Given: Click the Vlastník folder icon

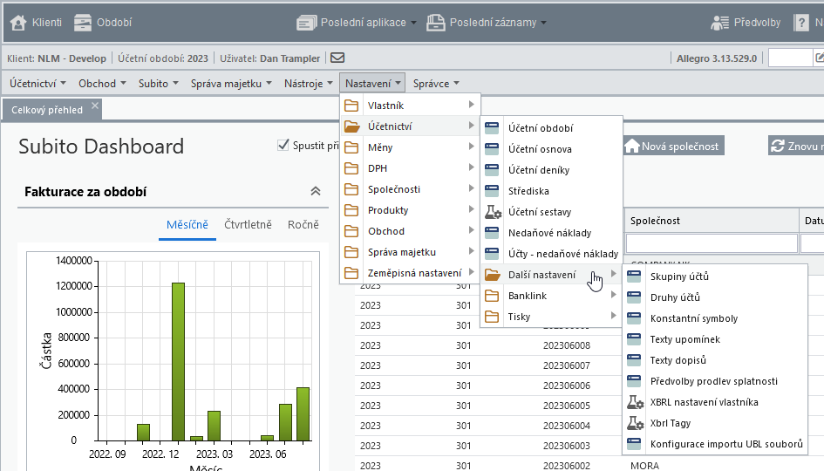Looking at the screenshot, I should pos(351,106).
